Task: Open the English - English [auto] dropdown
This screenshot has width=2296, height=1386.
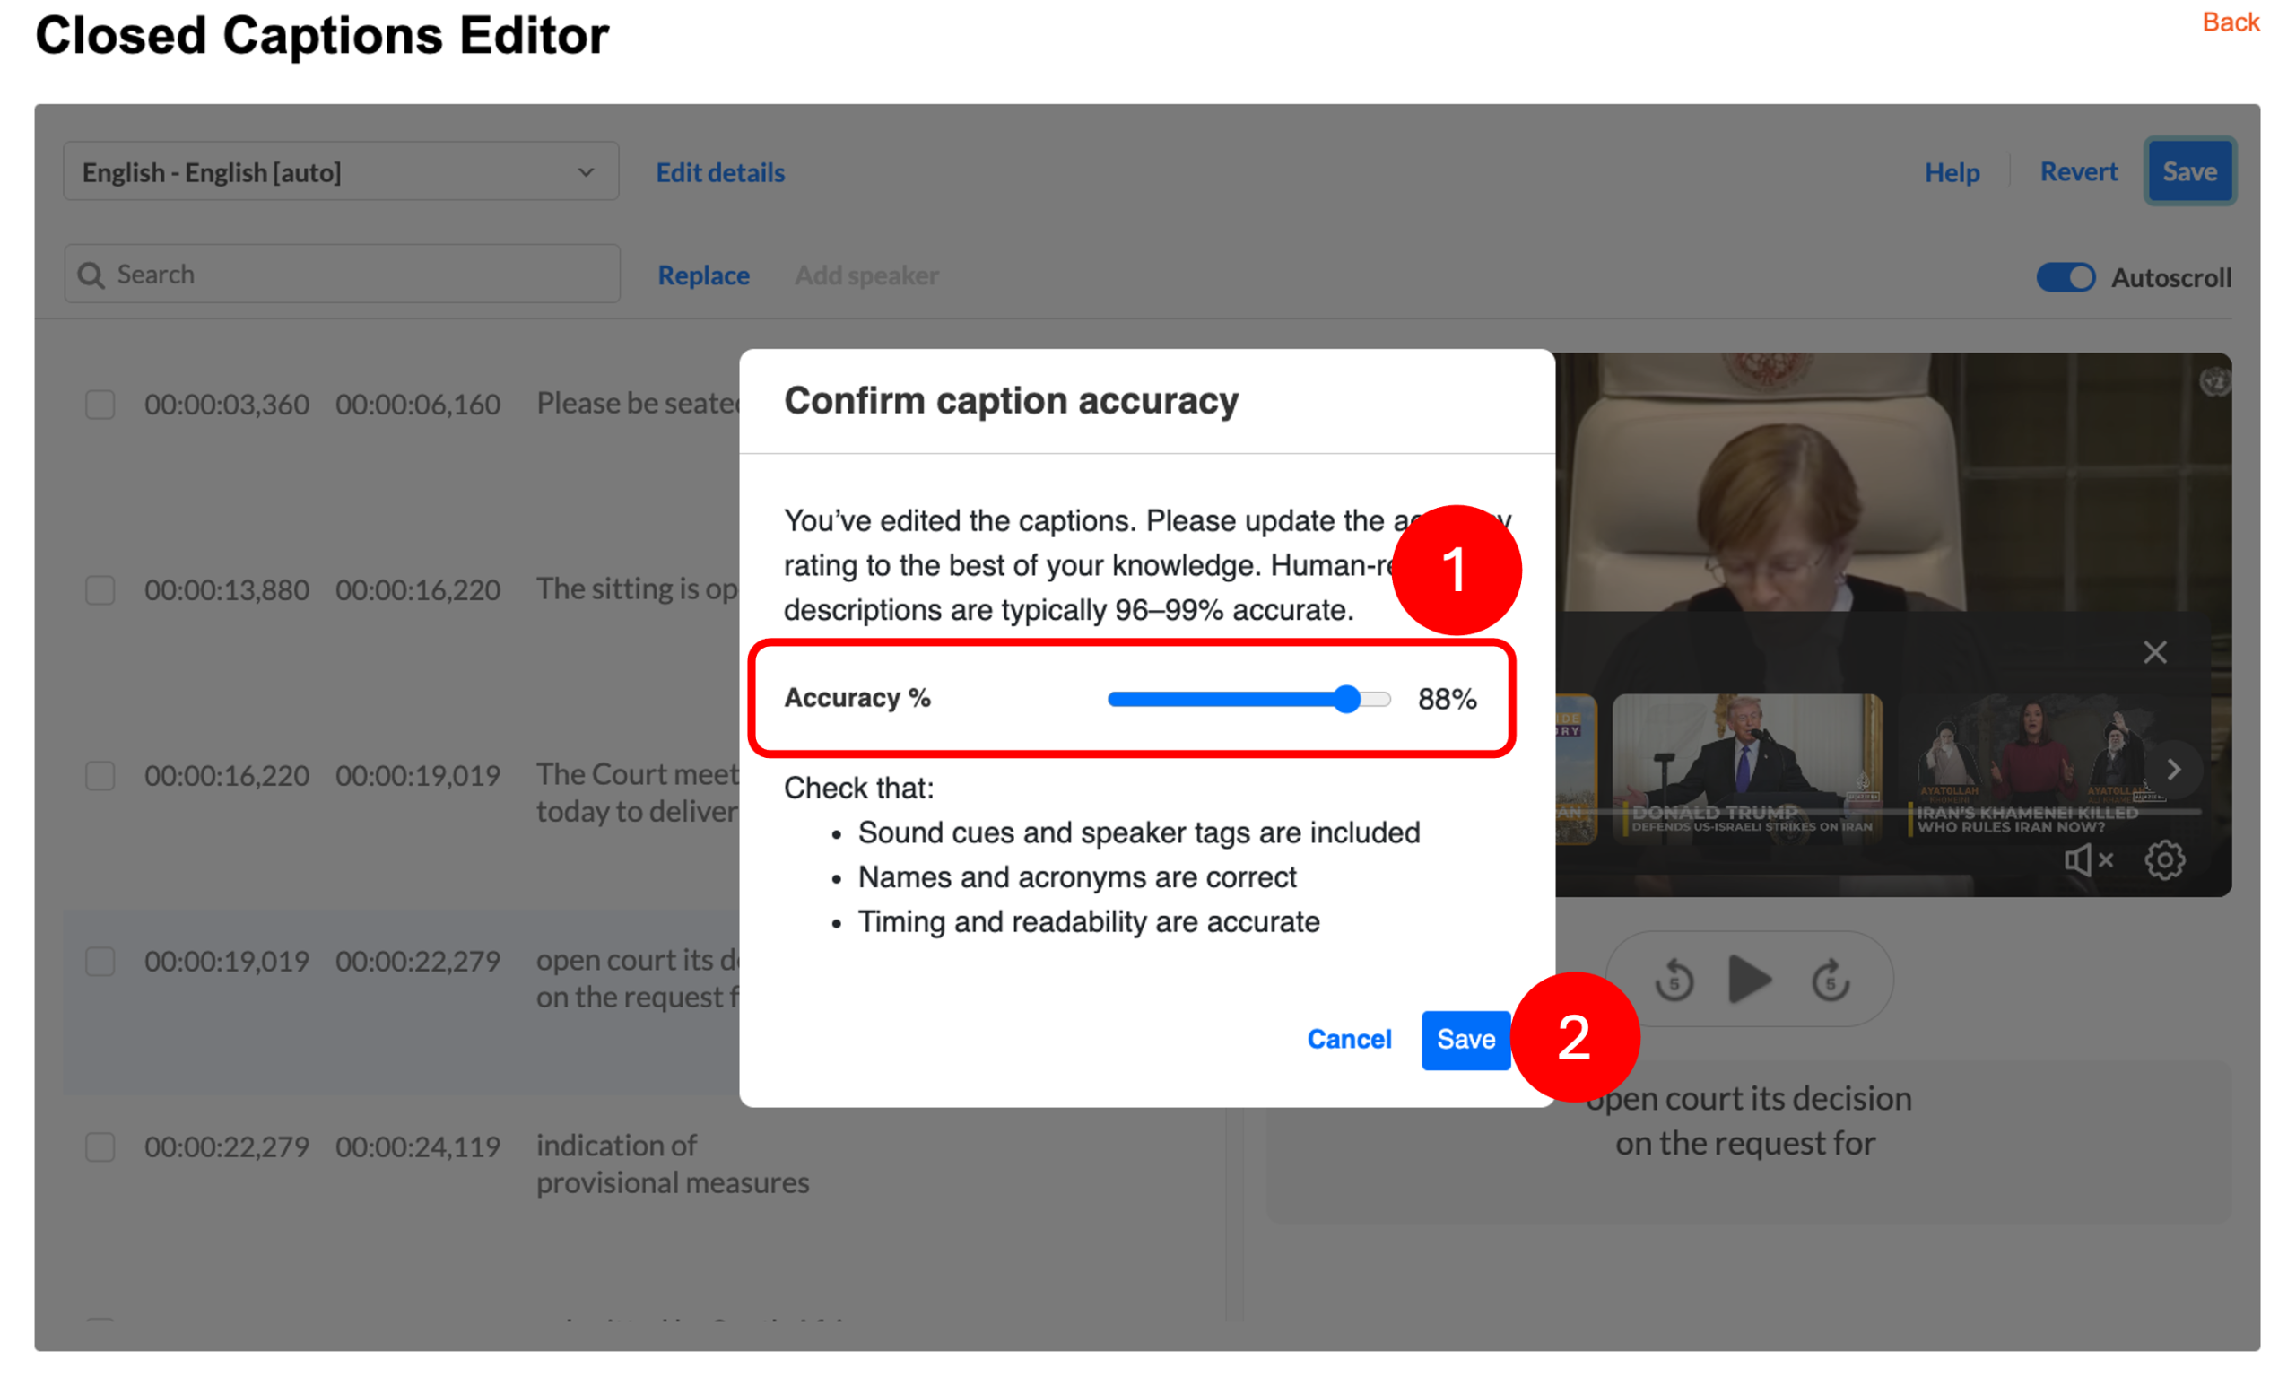Action: coord(340,172)
